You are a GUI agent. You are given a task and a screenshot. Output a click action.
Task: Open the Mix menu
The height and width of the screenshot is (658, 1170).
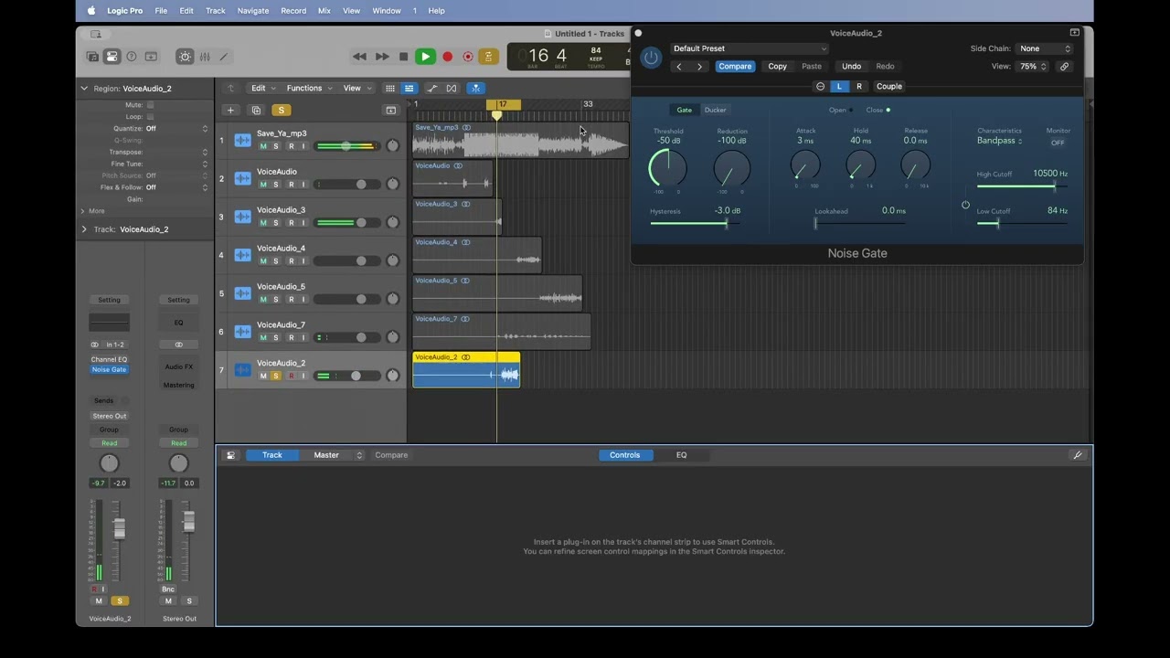pyautogui.click(x=324, y=11)
